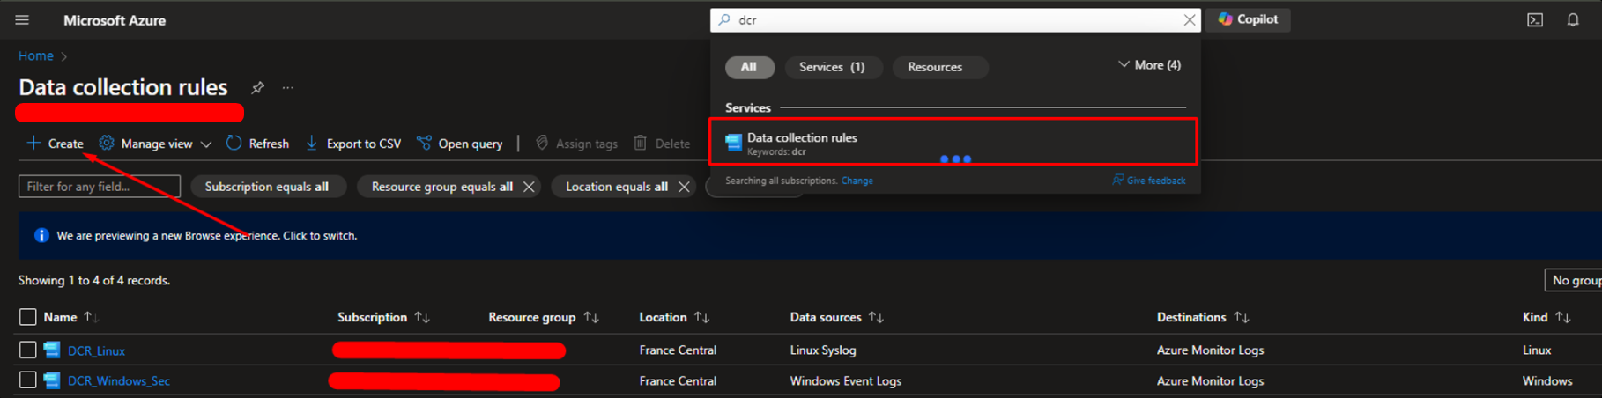Remove the Resource group filter
Screen dimensions: 1602x398
tap(529, 187)
